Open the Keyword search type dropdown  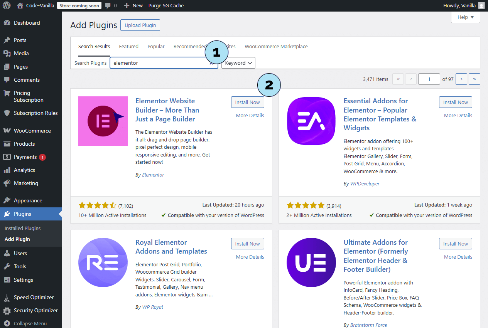coord(238,63)
